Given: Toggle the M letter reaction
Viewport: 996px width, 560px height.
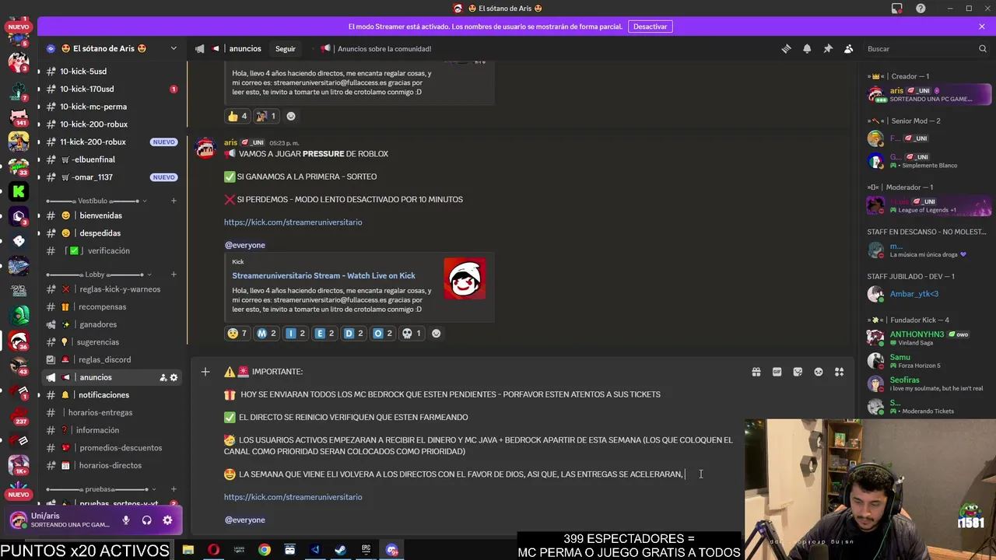Looking at the screenshot, I should click(x=266, y=333).
